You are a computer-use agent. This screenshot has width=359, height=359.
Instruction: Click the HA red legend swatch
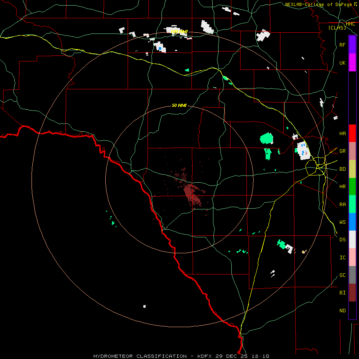pyautogui.click(x=352, y=133)
